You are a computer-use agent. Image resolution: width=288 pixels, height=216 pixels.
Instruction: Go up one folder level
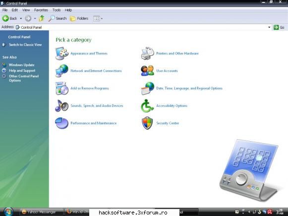(42, 18)
